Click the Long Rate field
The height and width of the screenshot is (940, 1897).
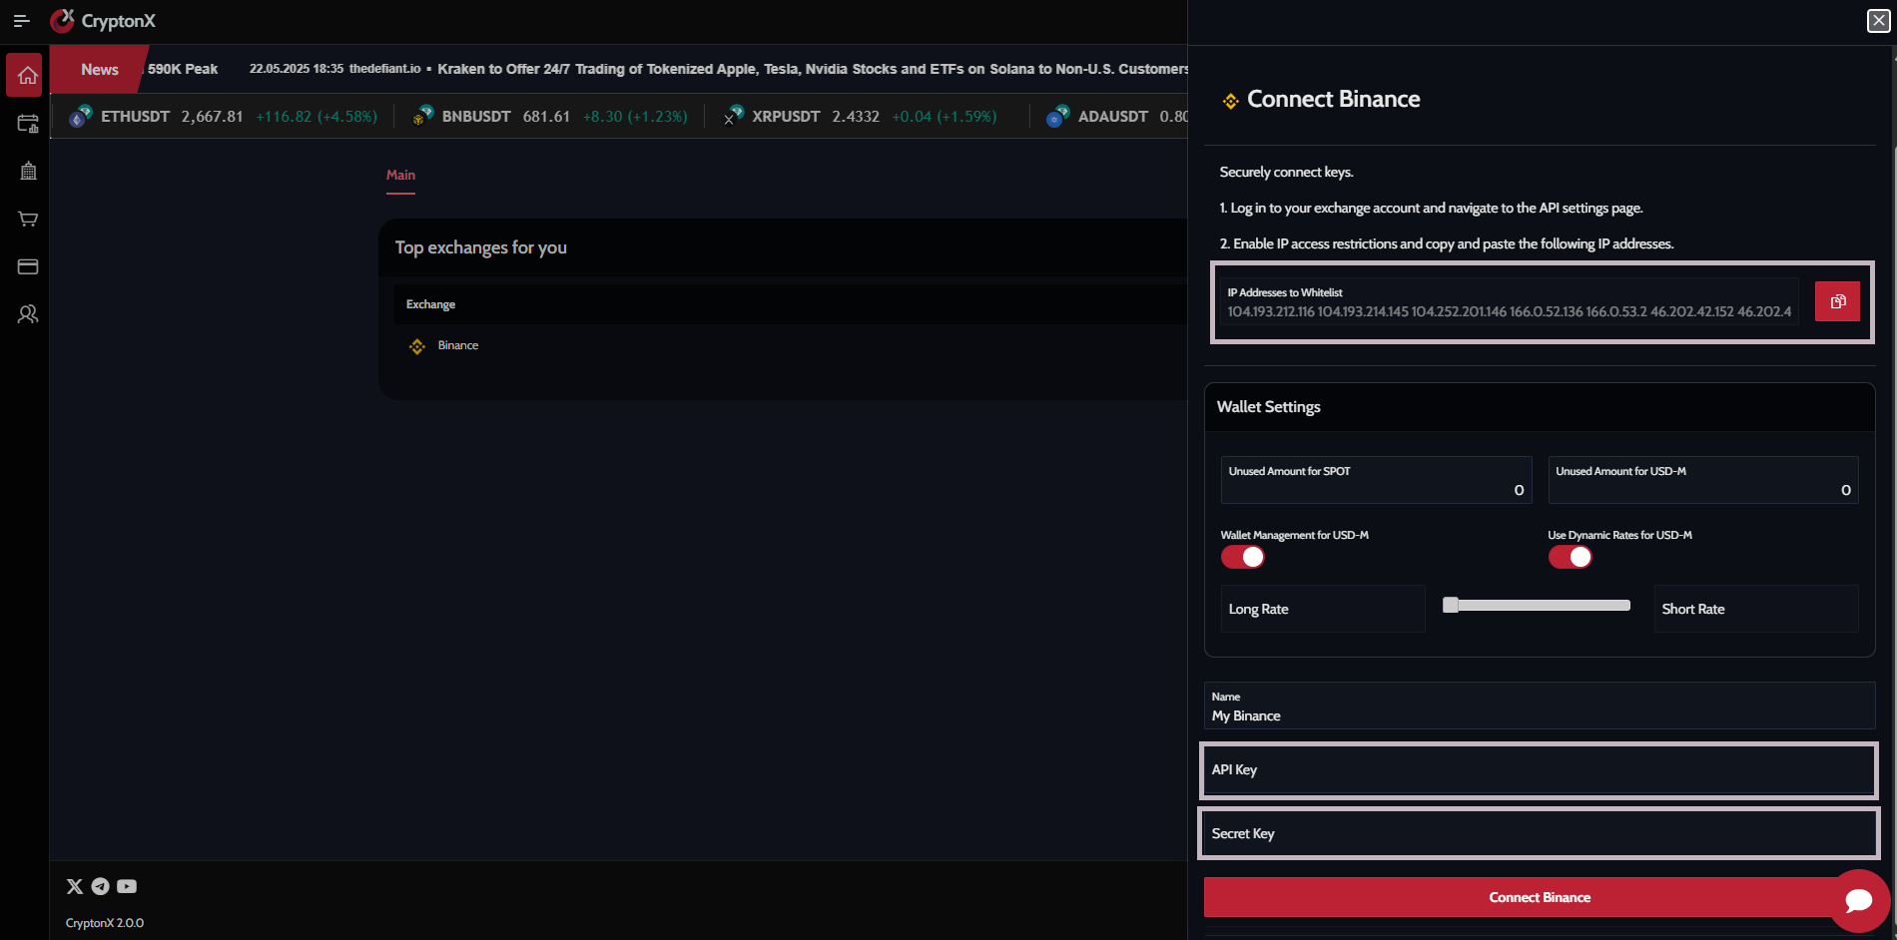click(x=1323, y=609)
